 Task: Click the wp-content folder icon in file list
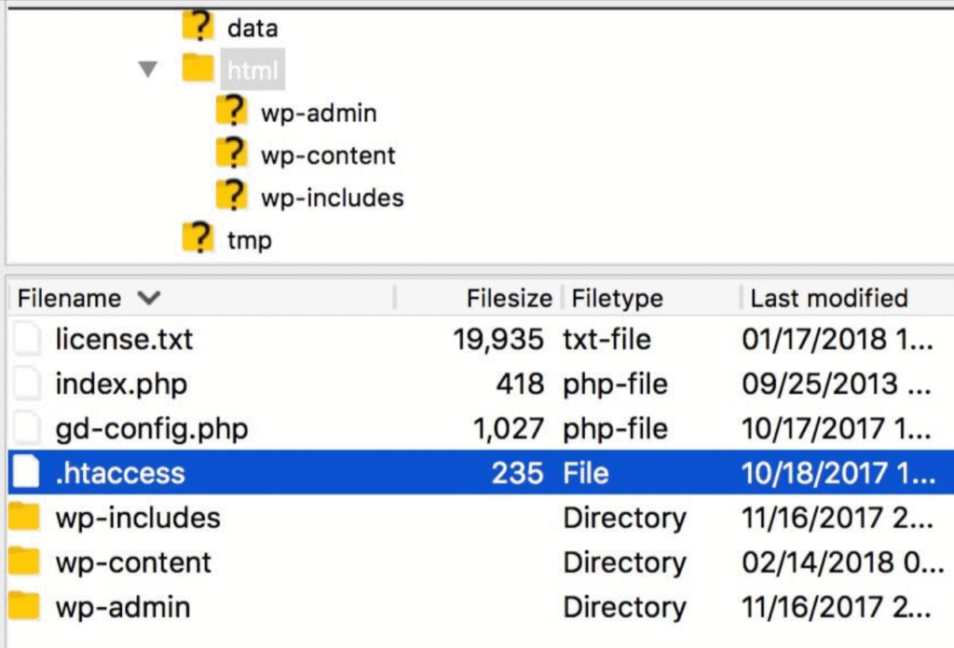(24, 562)
